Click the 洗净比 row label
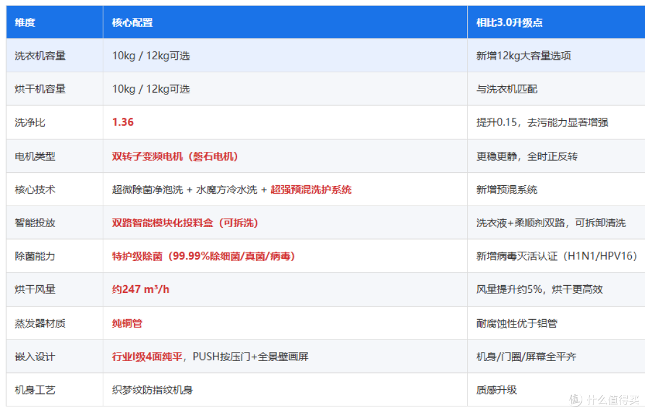The height and width of the screenshot is (413, 645). point(30,123)
